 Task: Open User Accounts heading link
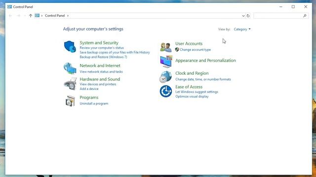189,44
